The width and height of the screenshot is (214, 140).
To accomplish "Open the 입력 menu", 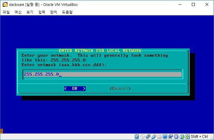I will pyautogui.click(x=42, y=12).
